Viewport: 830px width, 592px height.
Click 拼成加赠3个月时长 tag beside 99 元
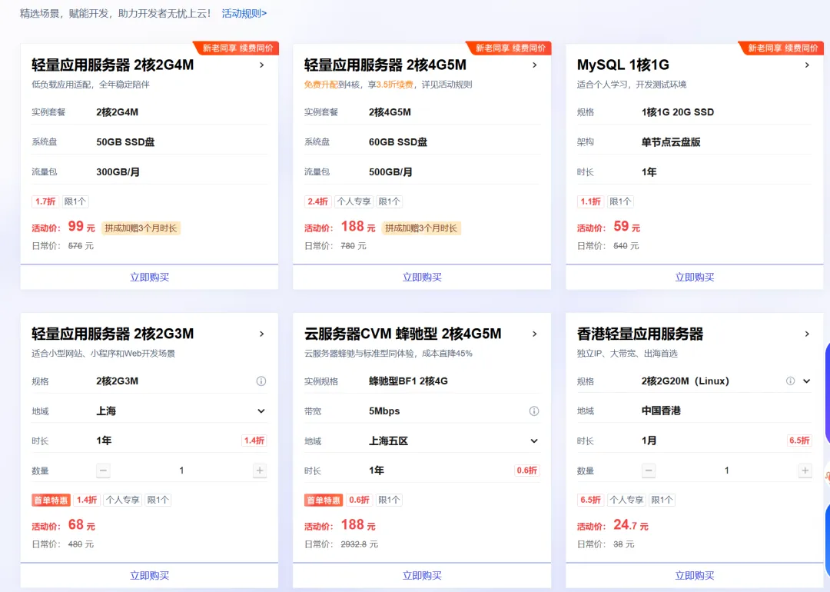[x=141, y=228]
